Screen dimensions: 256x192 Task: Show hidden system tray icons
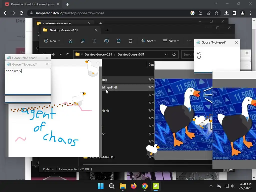(211, 186)
